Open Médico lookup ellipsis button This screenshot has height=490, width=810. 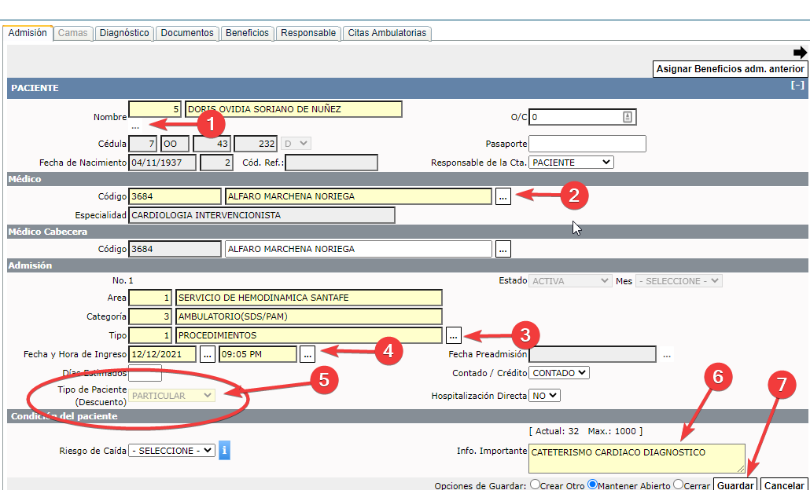coord(503,196)
